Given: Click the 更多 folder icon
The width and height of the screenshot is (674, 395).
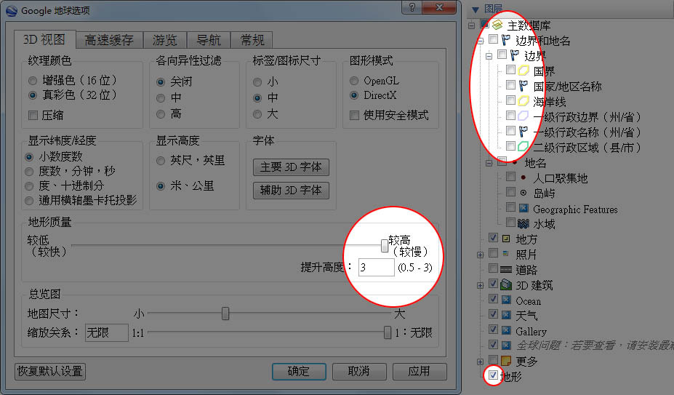Looking at the screenshot, I should coord(506,361).
